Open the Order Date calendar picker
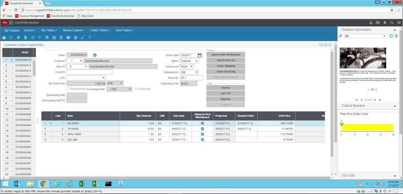 click(200, 55)
